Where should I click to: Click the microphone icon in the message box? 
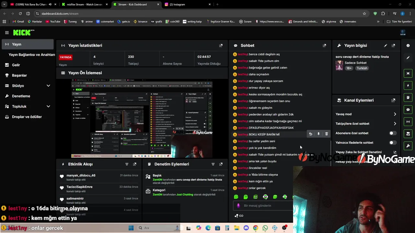pyautogui.click(x=238, y=205)
